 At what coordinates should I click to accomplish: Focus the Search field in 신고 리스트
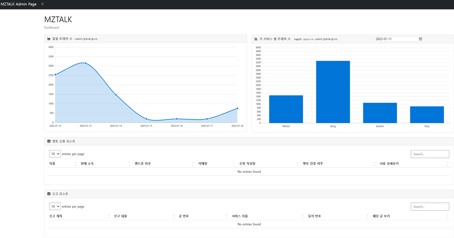tap(430, 206)
